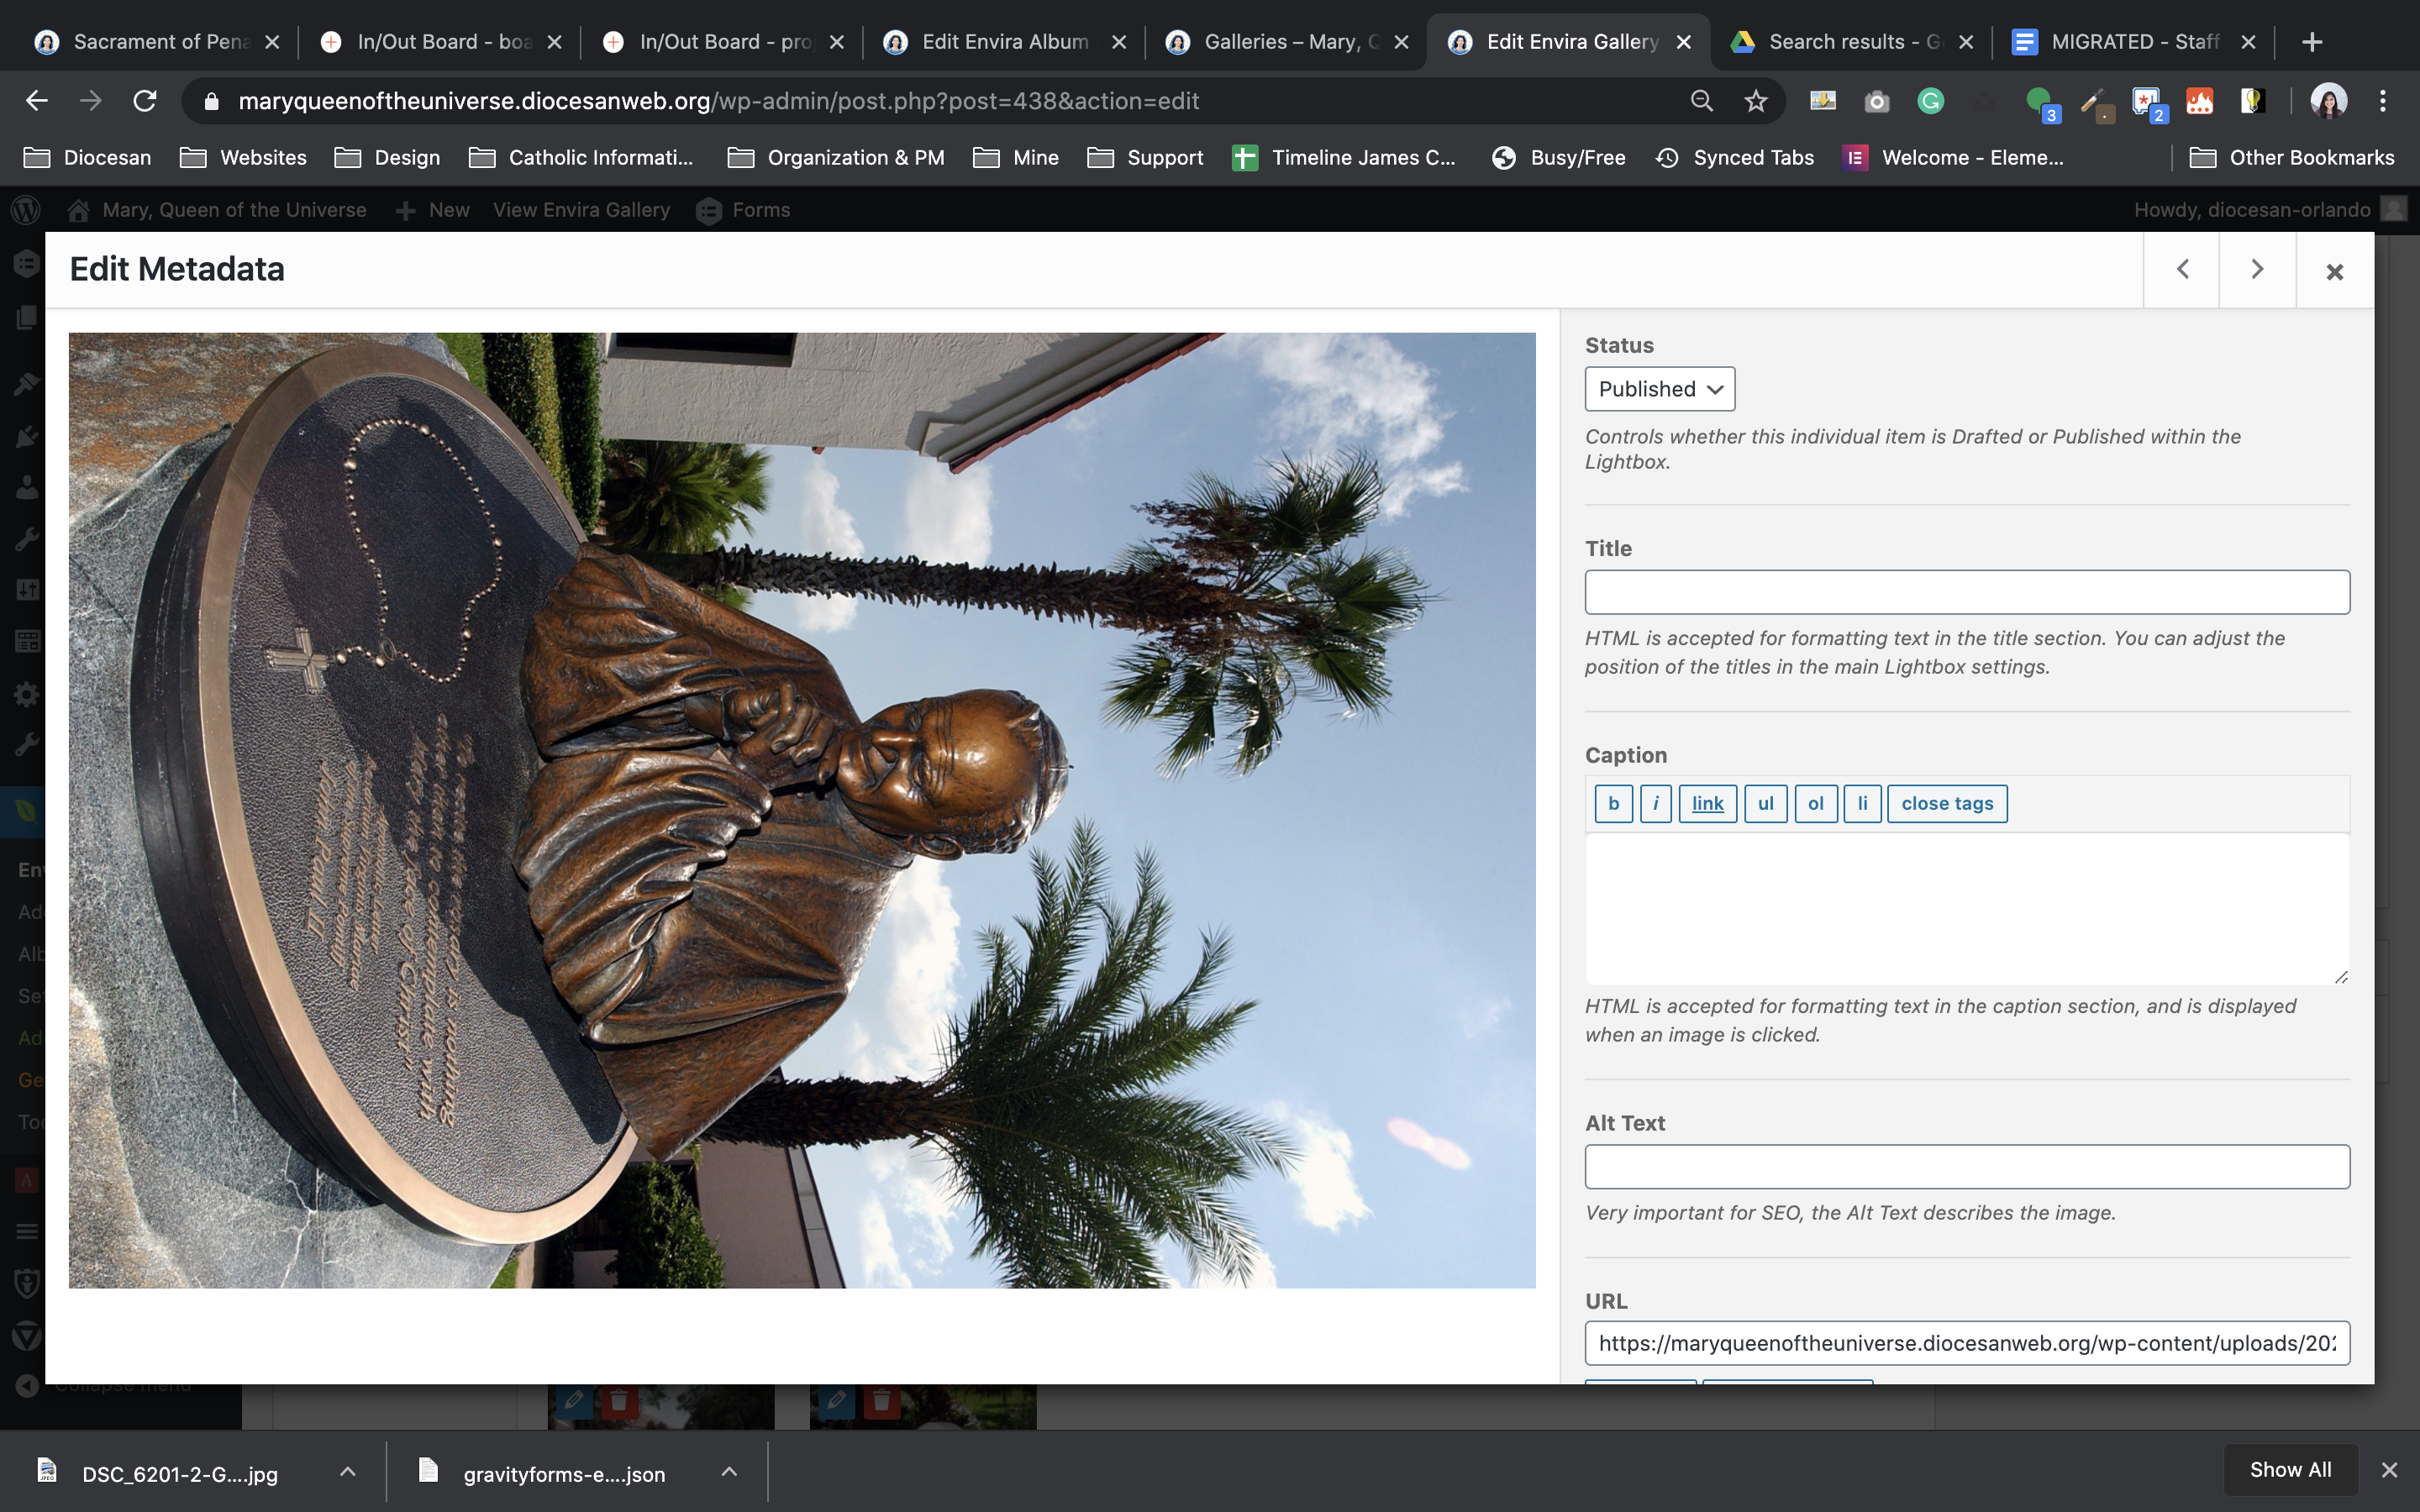Click the camera screenshot extension icon
This screenshot has height=1512, width=2420.
[1876, 101]
